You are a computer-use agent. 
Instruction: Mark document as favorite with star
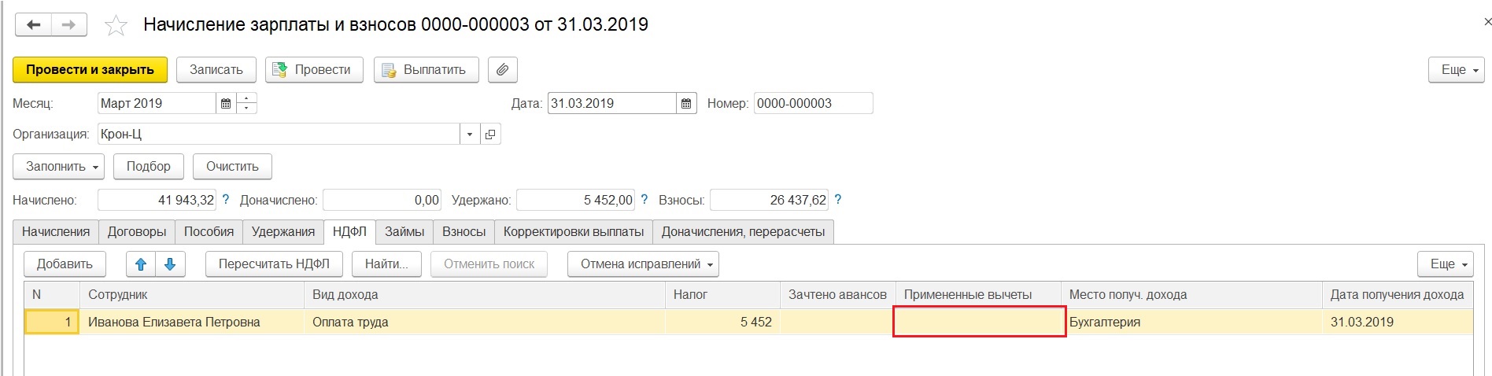click(116, 26)
